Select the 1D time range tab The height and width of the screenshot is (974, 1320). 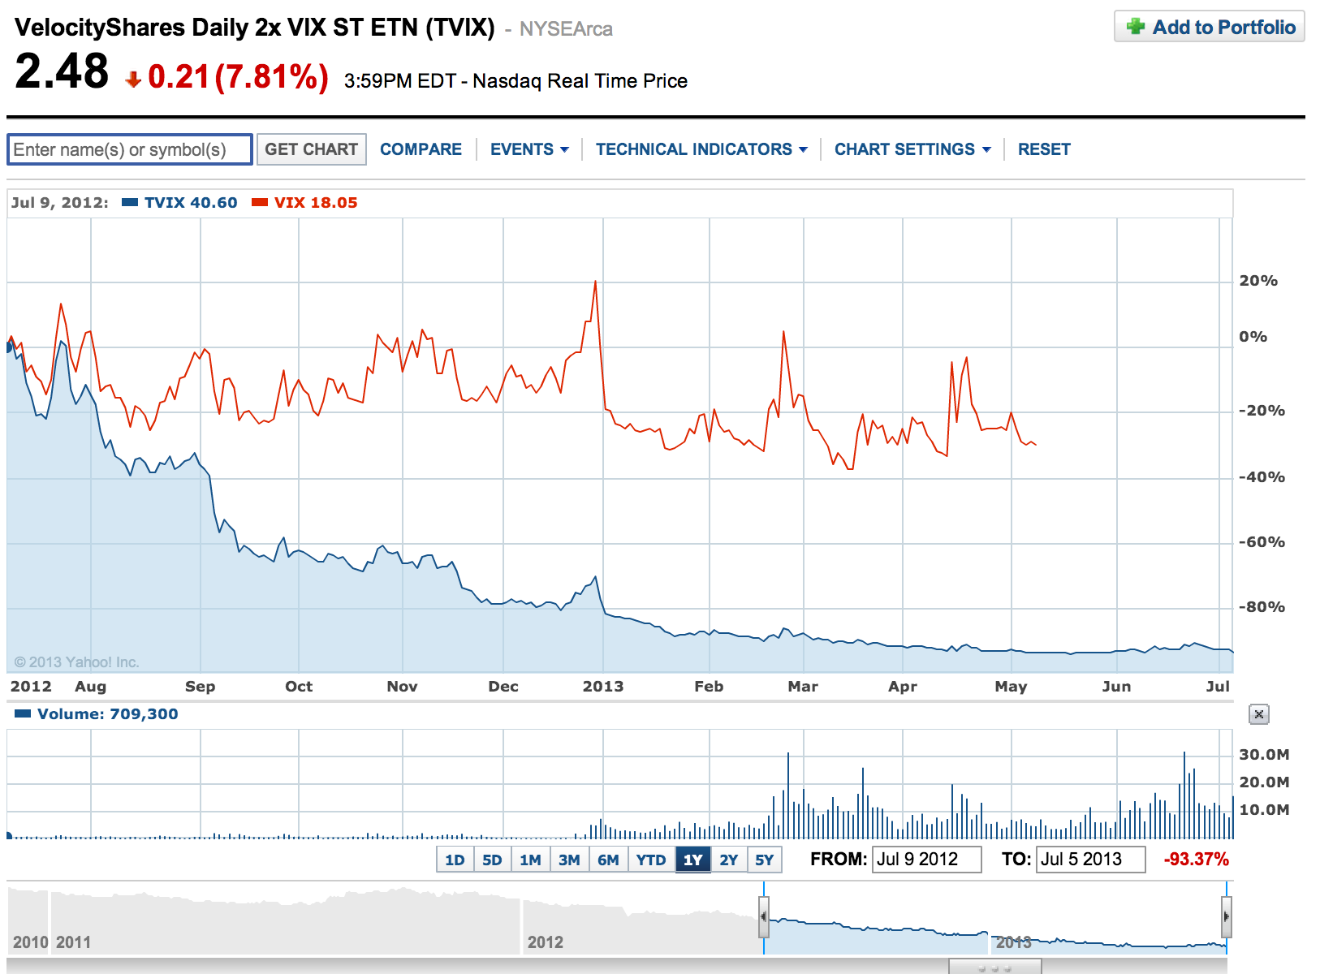coord(455,860)
